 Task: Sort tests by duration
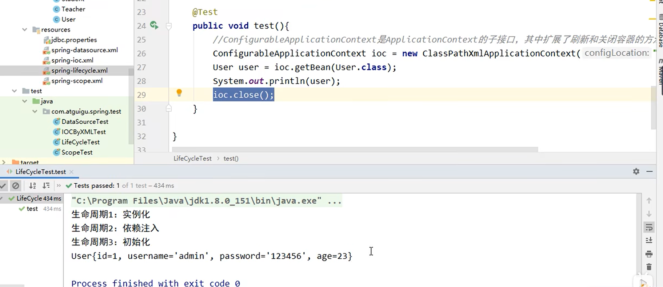click(x=46, y=186)
